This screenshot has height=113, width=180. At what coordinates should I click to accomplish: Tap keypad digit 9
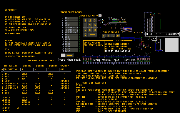pyautogui.click(x=95, y=30)
